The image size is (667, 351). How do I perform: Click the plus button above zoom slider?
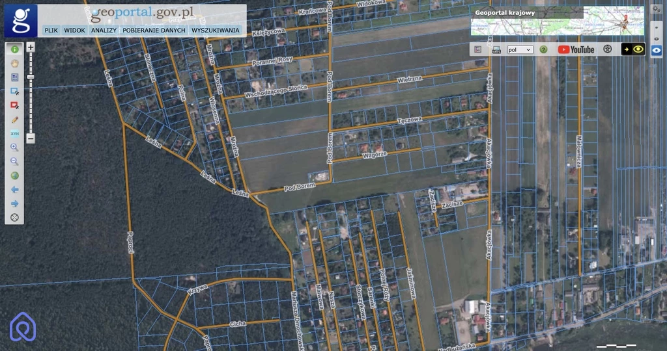tap(31, 47)
